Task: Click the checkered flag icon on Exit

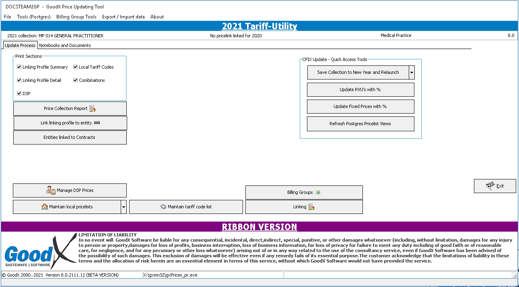Action: click(x=490, y=186)
